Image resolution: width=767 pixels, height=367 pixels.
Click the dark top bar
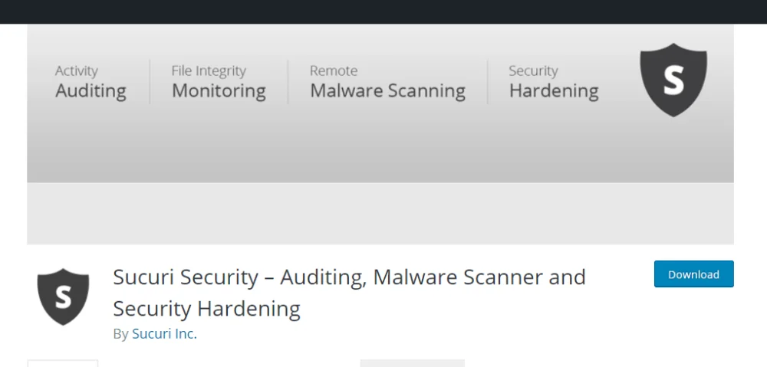tap(383, 11)
